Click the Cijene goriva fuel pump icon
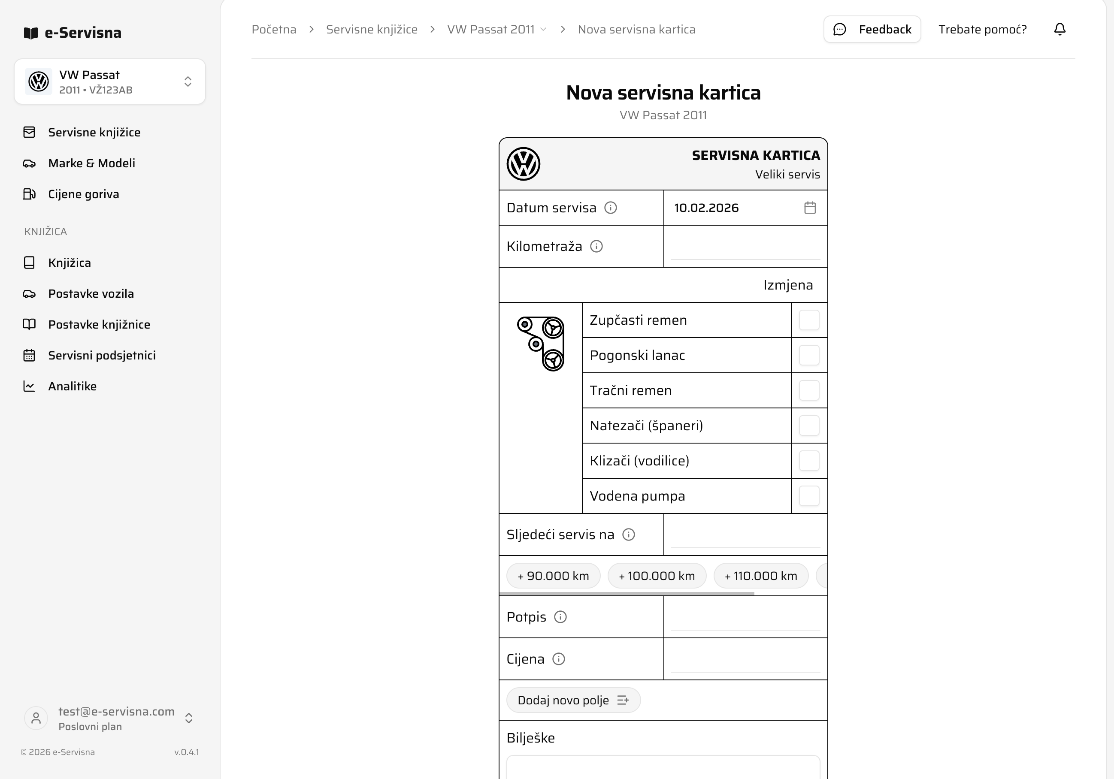Viewport: 1114px width, 779px height. (29, 193)
